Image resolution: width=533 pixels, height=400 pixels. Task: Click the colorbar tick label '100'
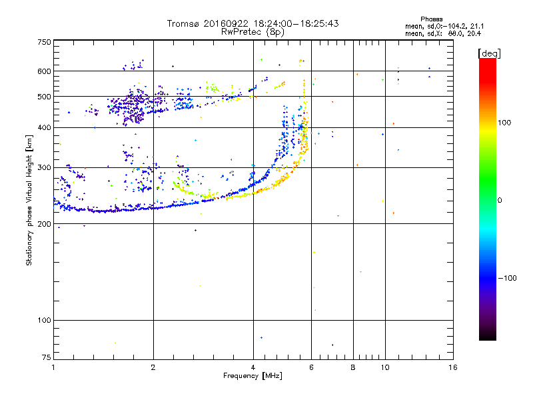pos(504,123)
